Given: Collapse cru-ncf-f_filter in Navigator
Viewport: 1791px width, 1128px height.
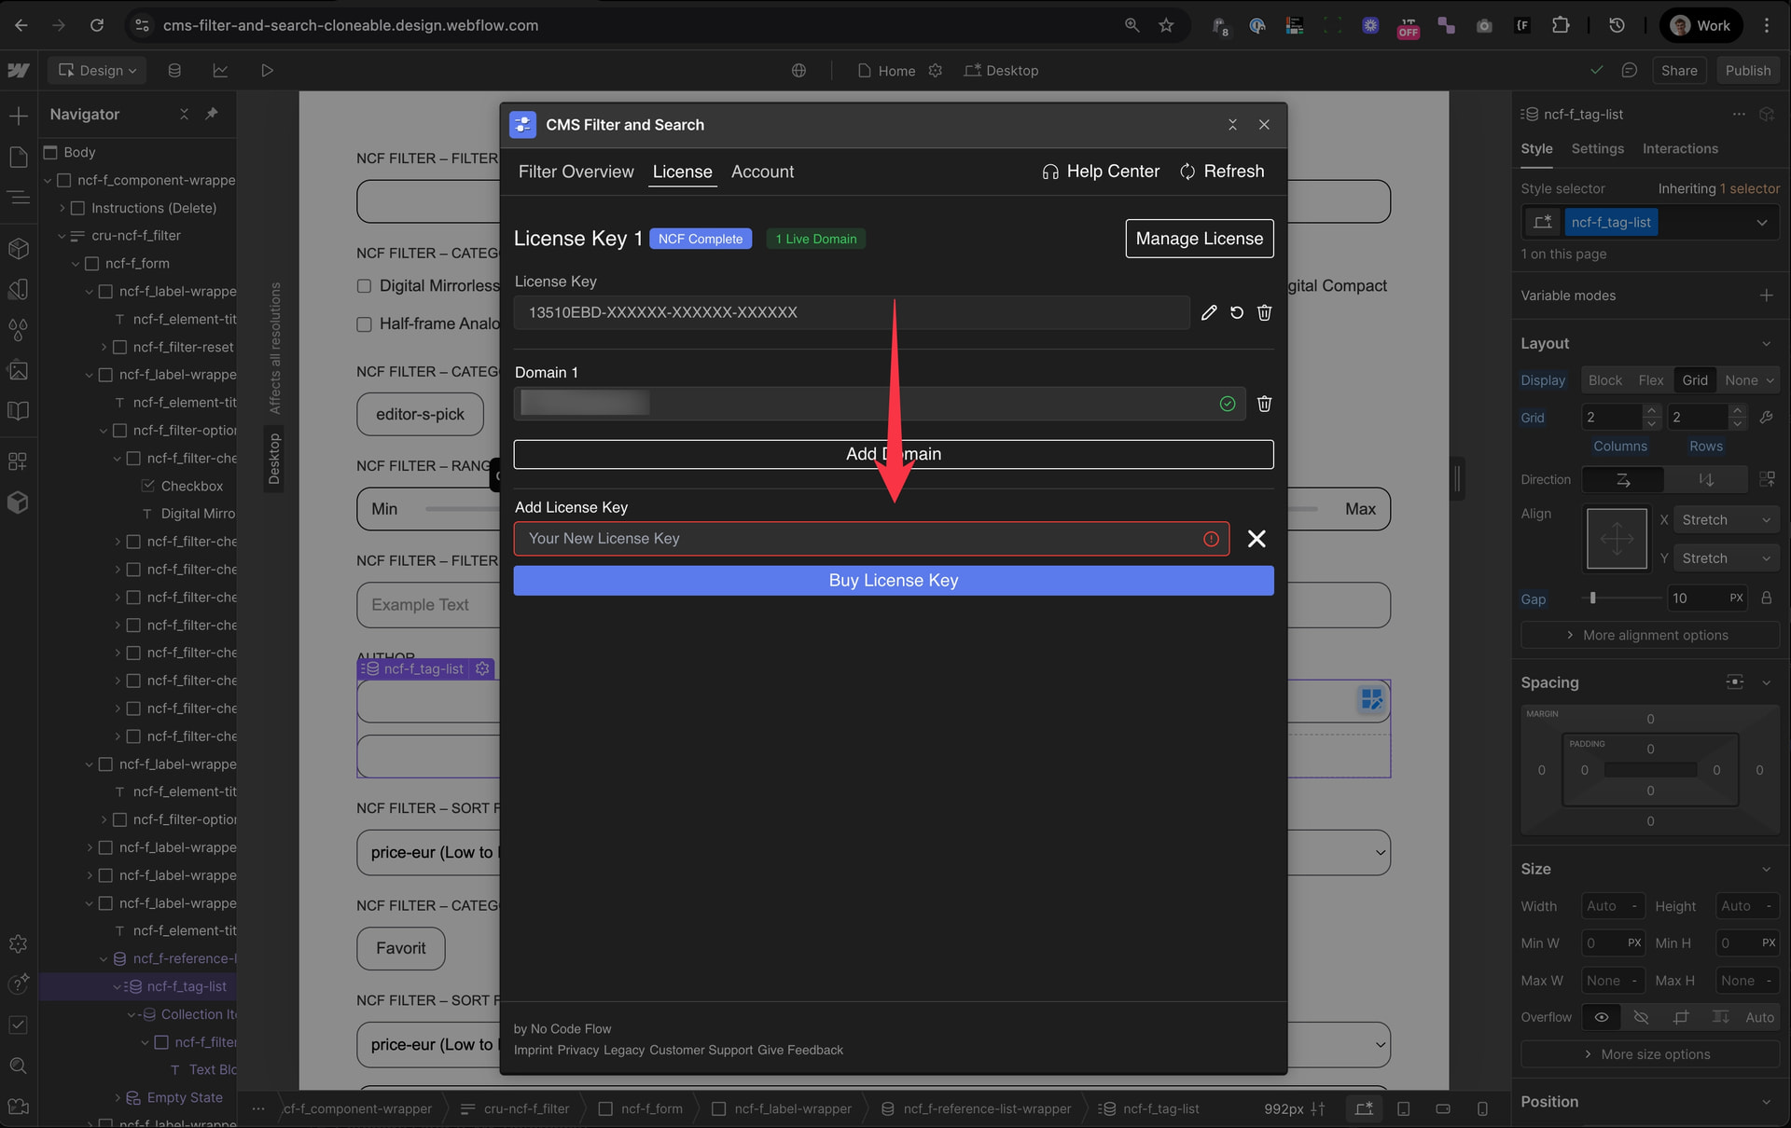Looking at the screenshot, I should coord(62,236).
